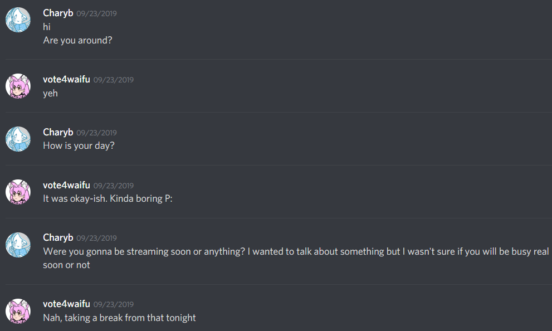Open the vote4waifu username above "Nah, taking a break"

pyautogui.click(x=66, y=304)
